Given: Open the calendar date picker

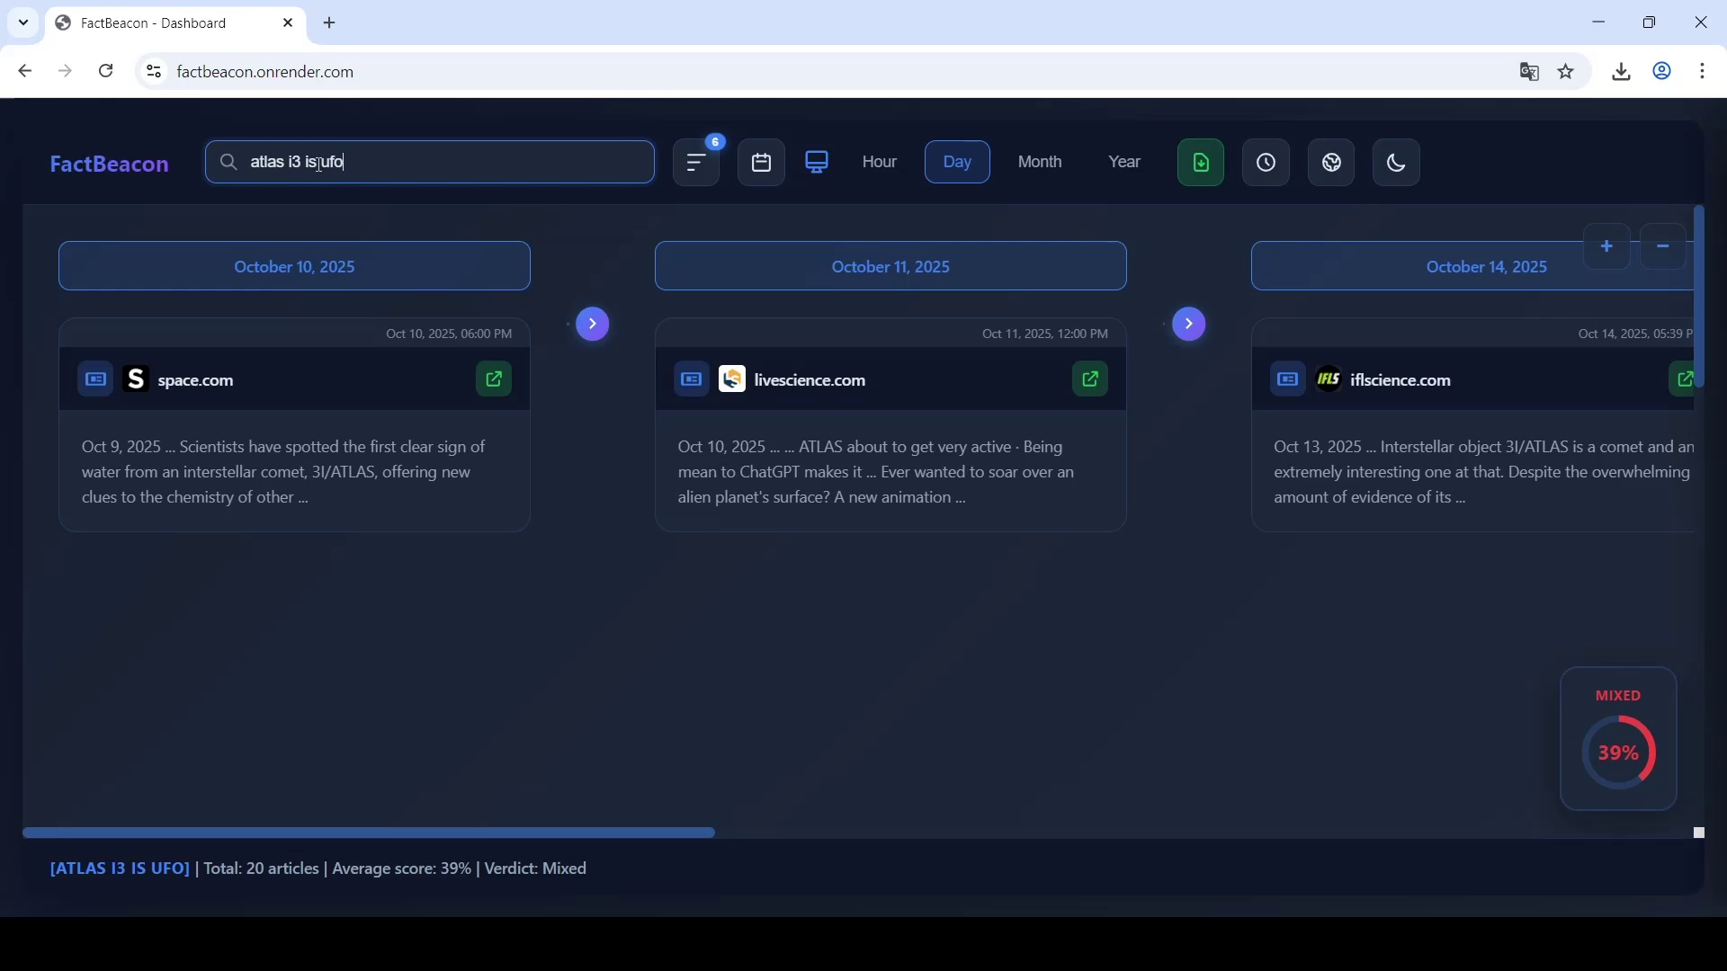Looking at the screenshot, I should 762,163.
